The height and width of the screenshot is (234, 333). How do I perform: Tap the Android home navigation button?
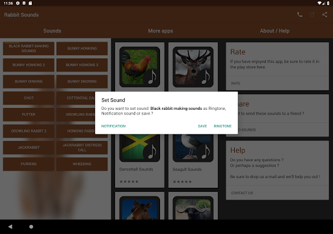click(31, 227)
